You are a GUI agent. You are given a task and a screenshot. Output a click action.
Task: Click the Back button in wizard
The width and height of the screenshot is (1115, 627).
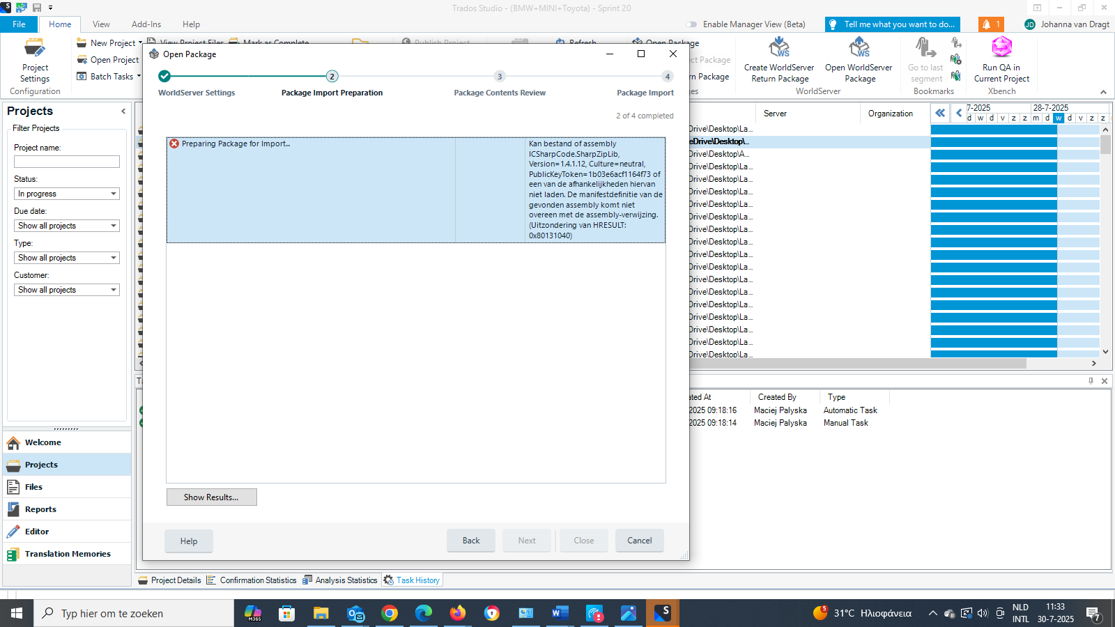pos(471,541)
